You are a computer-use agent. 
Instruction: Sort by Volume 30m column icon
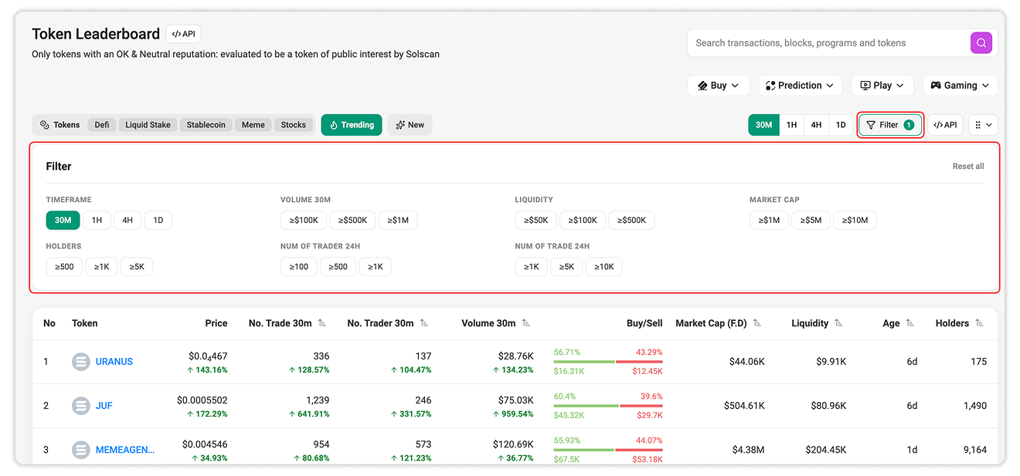click(526, 323)
